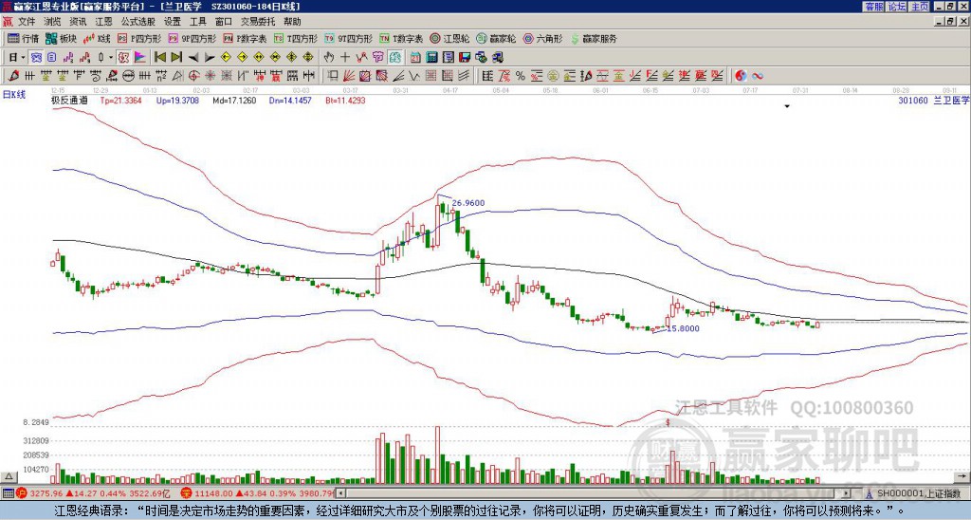
Task: Click the 301060 兰卫医学 stock label
Action: click(934, 100)
